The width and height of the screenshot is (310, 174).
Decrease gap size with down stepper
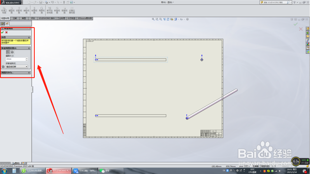[x=27, y=60]
